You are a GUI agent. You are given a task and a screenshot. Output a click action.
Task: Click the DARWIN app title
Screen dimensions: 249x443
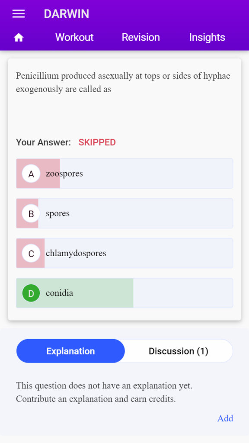66,14
